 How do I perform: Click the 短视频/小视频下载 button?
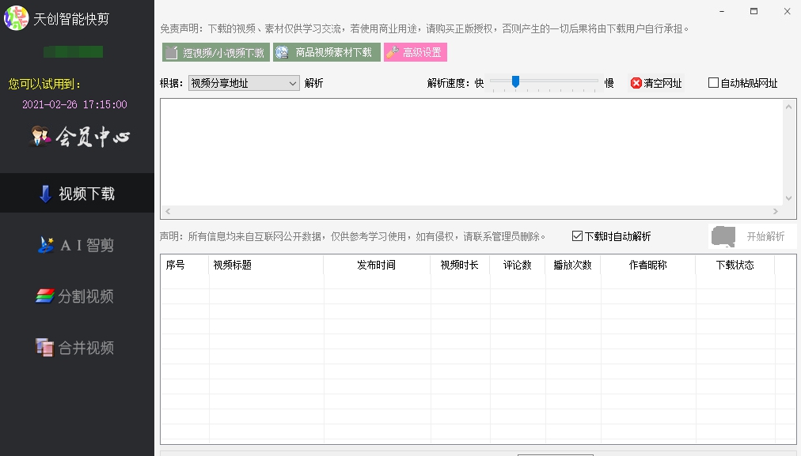tap(216, 53)
